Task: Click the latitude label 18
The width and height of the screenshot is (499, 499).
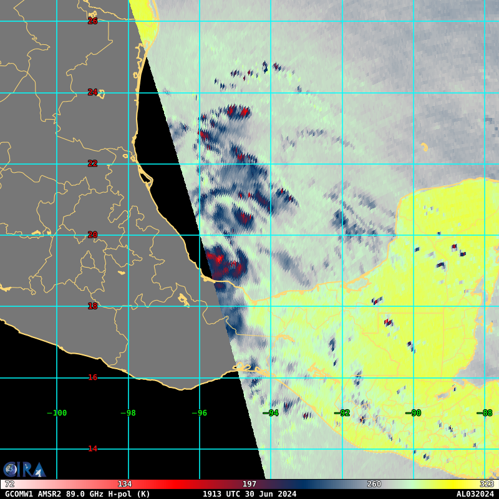Action: click(92, 306)
